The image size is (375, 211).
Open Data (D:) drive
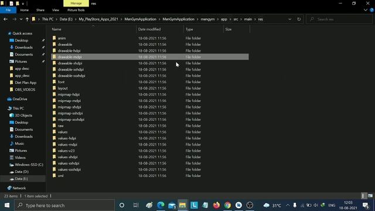[22, 172]
